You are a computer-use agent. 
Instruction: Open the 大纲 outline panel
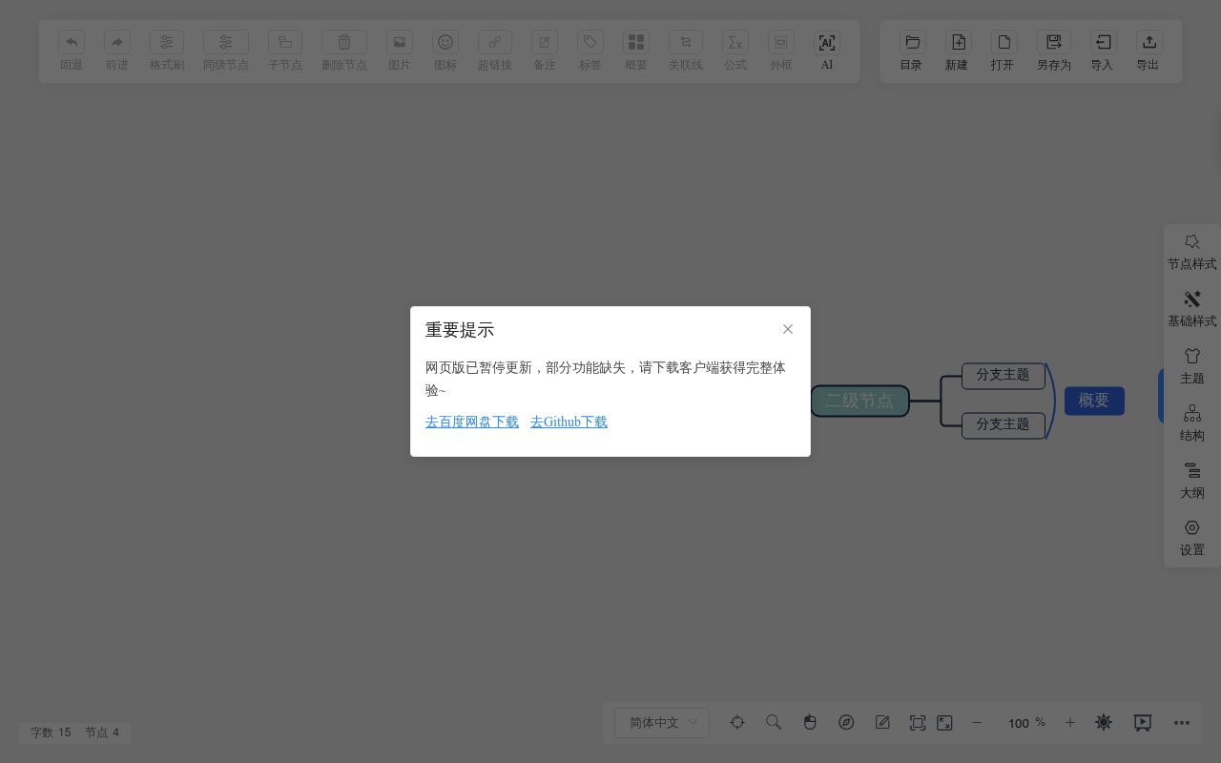[1192, 482]
